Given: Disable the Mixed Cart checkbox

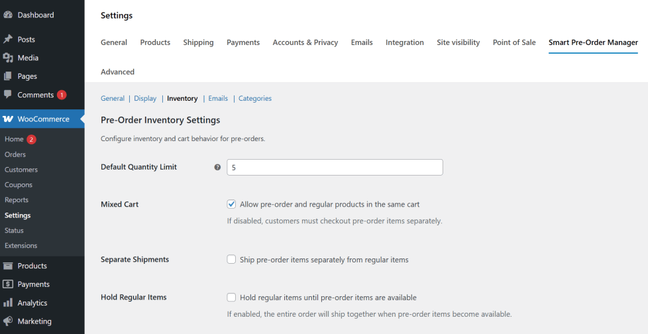Looking at the screenshot, I should (231, 205).
